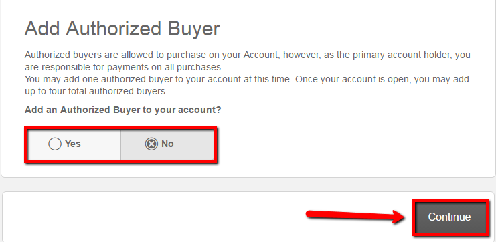The height and width of the screenshot is (242, 496).
Task: Click the 'Add an Authorized Buyer to your account?' question
Action: pyautogui.click(x=122, y=110)
